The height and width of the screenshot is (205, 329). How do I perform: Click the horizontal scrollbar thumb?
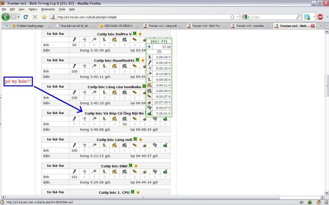[143, 197]
